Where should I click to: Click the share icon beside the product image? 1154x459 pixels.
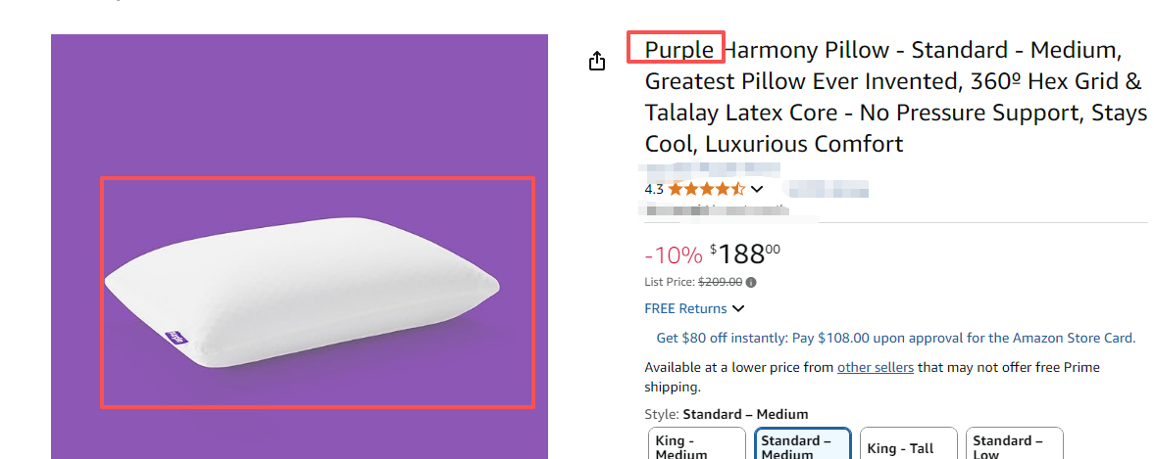click(x=597, y=62)
